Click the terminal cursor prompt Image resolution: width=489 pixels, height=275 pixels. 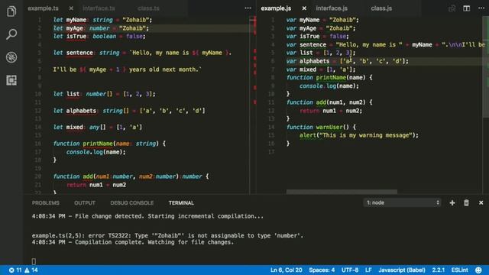click(x=34, y=261)
